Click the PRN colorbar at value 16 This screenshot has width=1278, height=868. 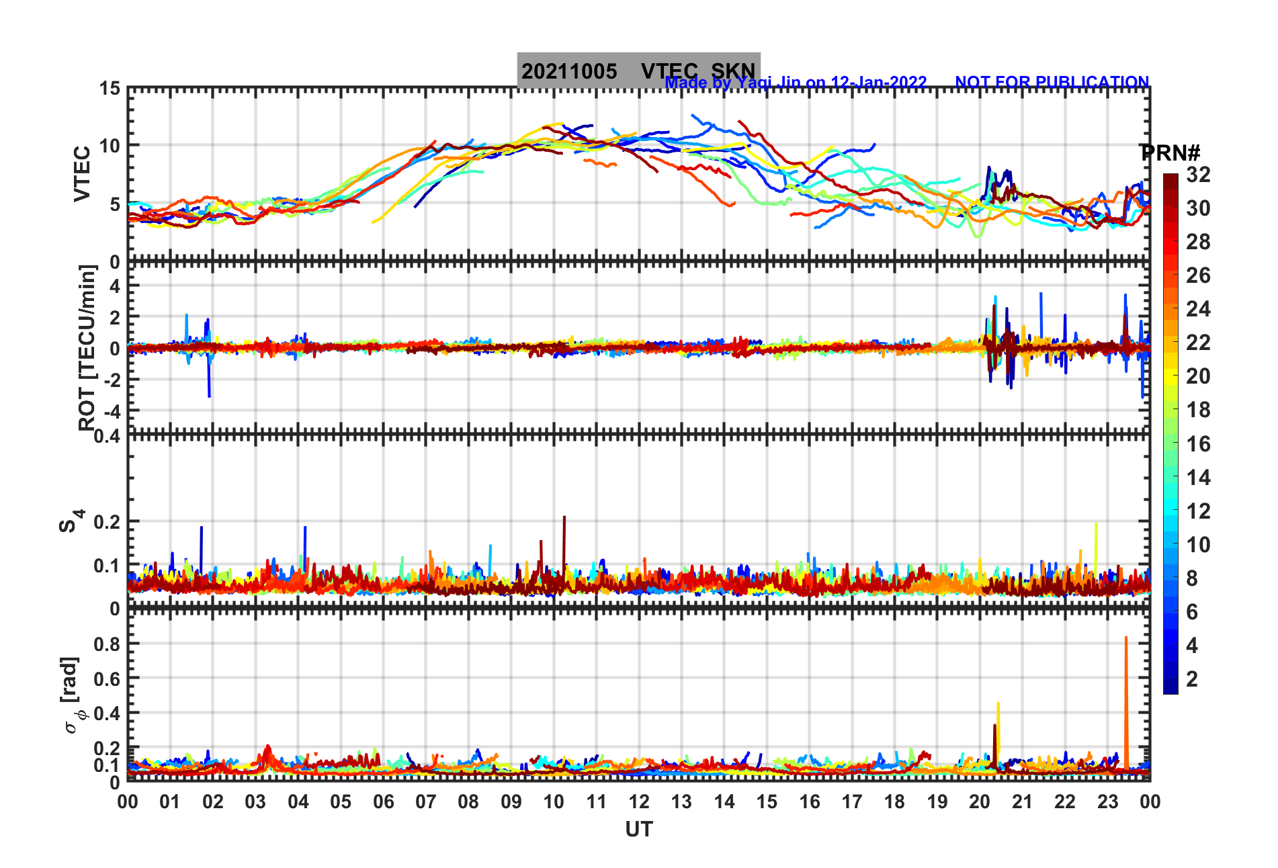point(1170,443)
